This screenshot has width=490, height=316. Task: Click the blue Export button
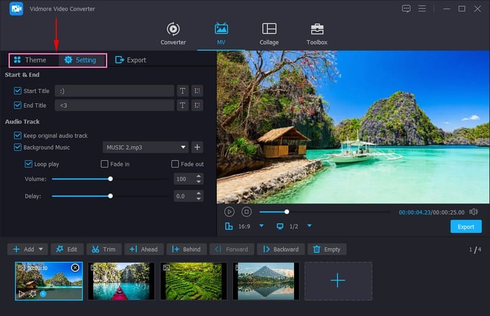(466, 227)
